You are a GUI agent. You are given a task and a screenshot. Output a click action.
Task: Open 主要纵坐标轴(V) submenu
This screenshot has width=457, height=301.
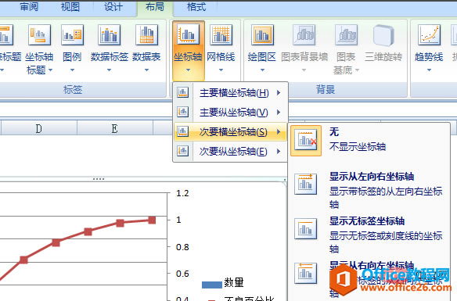231,112
